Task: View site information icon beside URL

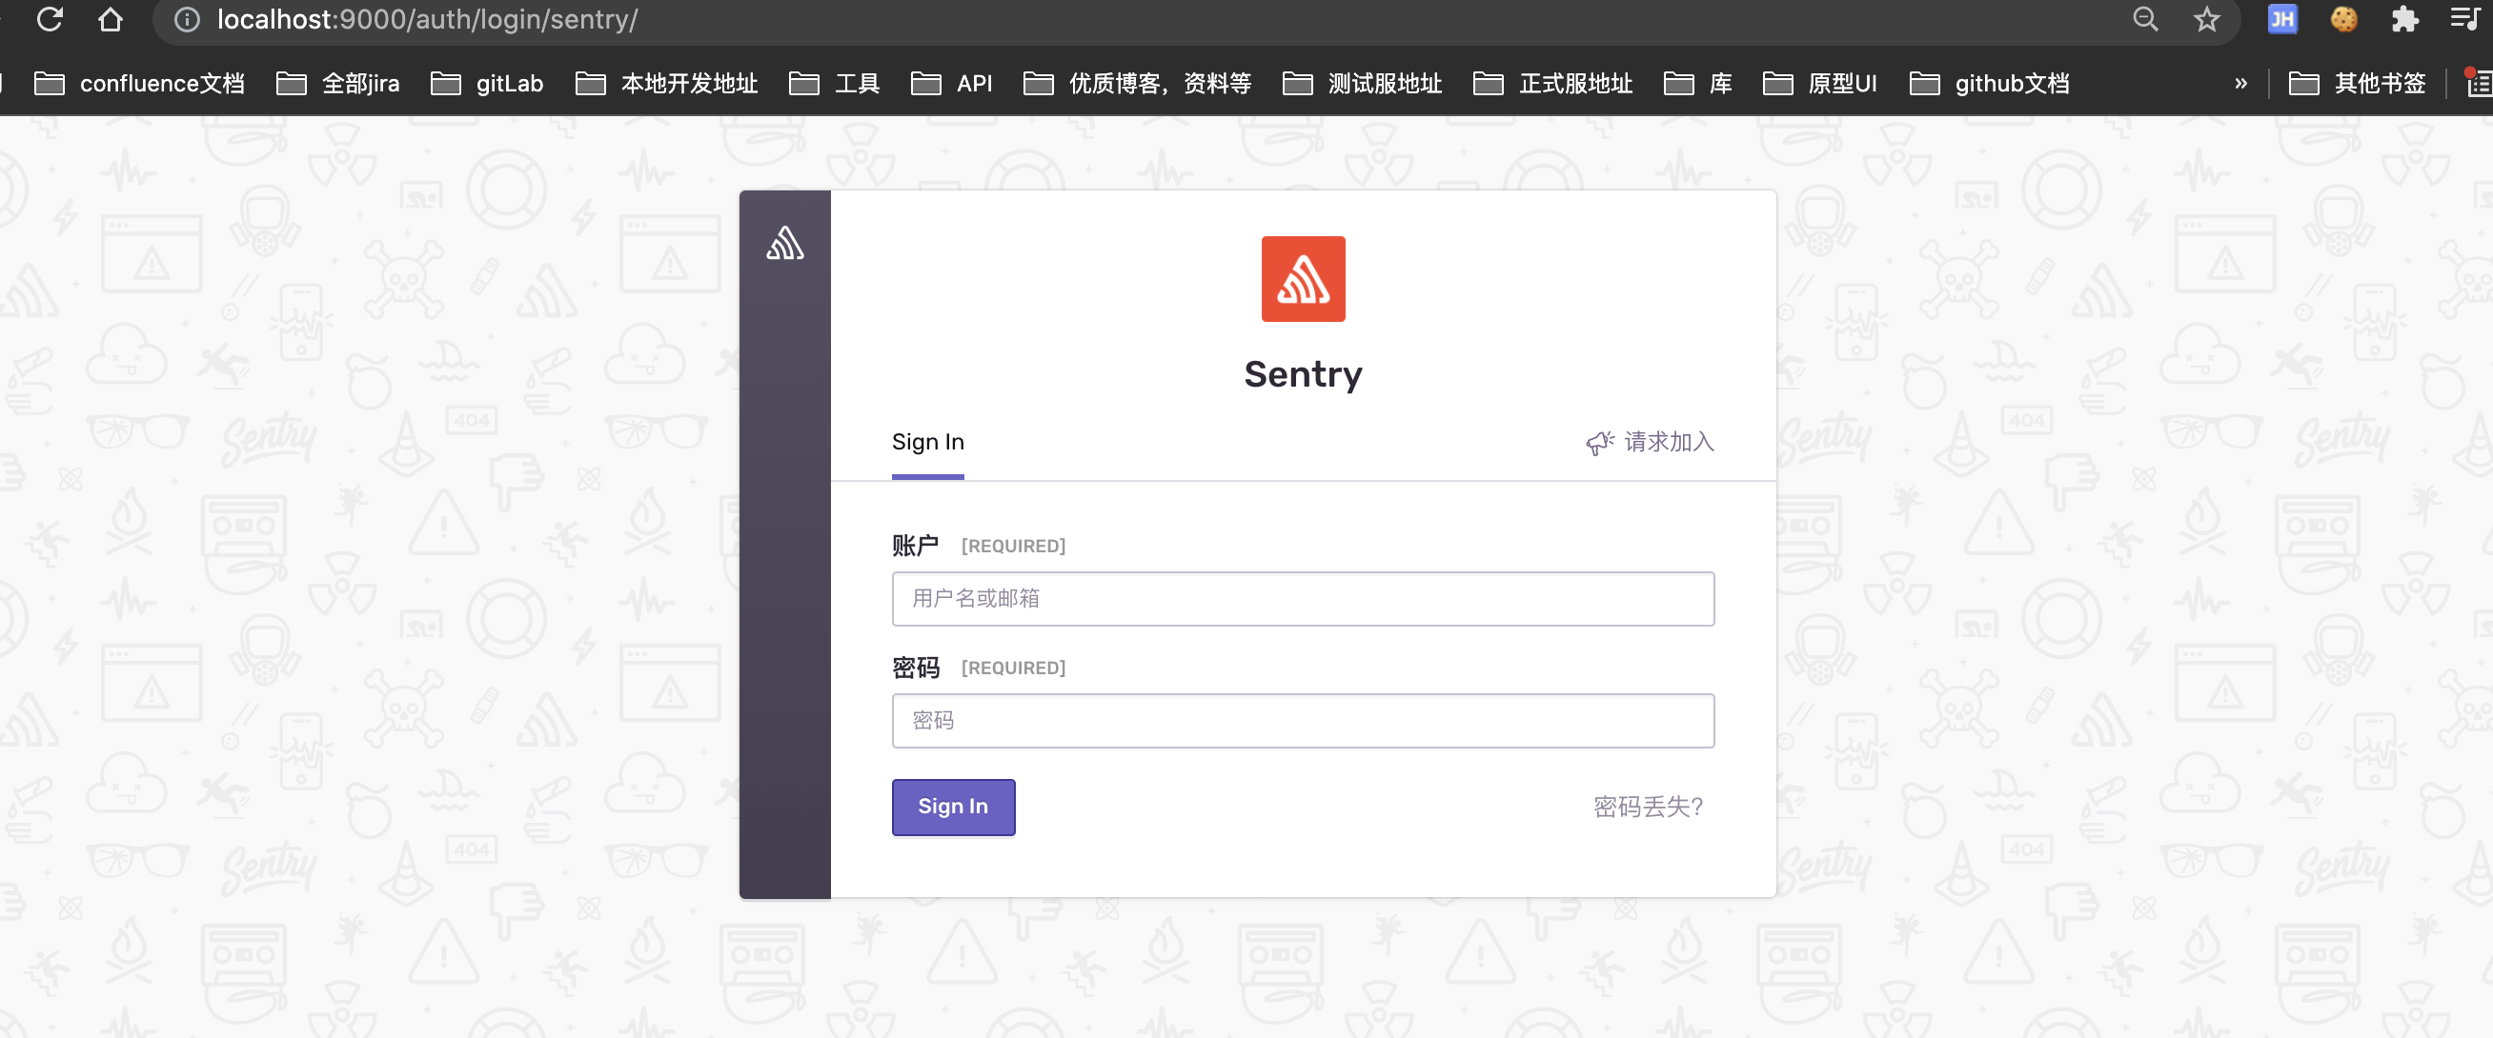Action: tap(187, 19)
